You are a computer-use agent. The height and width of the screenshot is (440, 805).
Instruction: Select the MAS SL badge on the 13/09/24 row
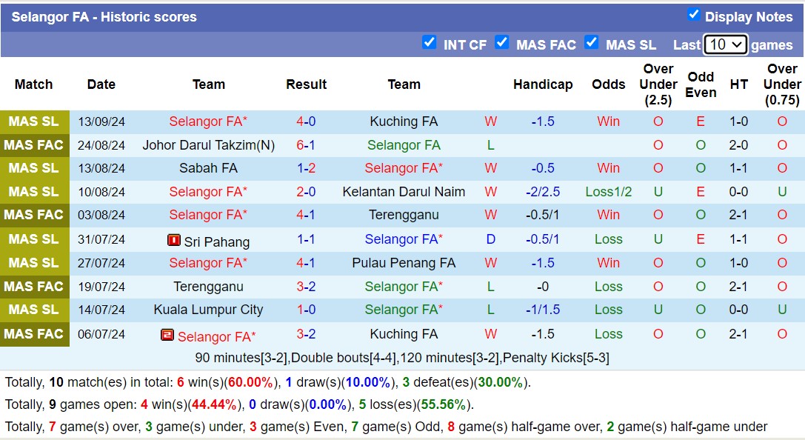click(35, 121)
